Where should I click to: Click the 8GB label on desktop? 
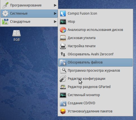[x=17, y=40]
